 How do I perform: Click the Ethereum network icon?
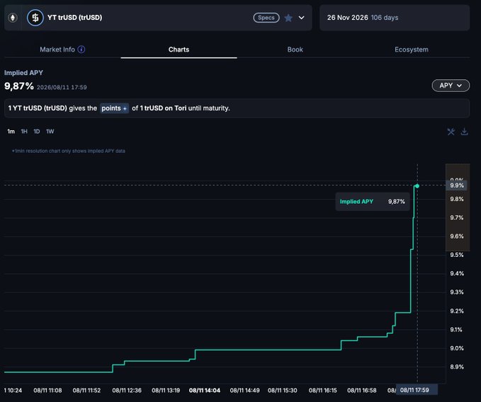[x=13, y=18]
